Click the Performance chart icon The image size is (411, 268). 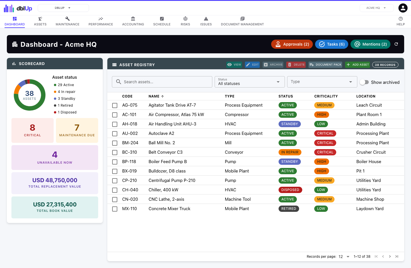[101, 19]
